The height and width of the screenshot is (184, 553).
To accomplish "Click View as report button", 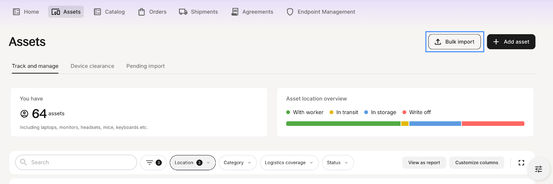I will tap(424, 163).
